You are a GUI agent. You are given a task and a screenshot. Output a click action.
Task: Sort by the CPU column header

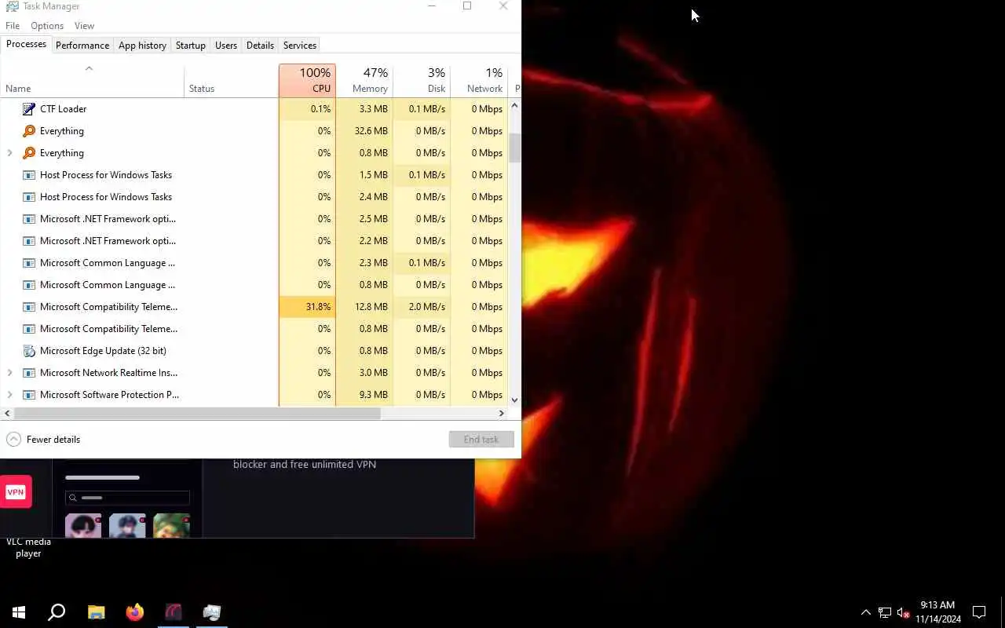[x=307, y=80]
